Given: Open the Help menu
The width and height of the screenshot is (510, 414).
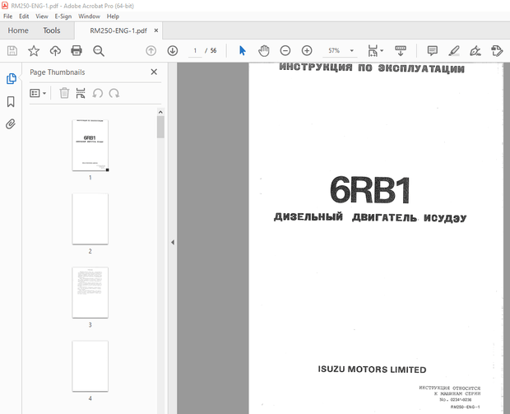Looking at the screenshot, I should [x=113, y=16].
